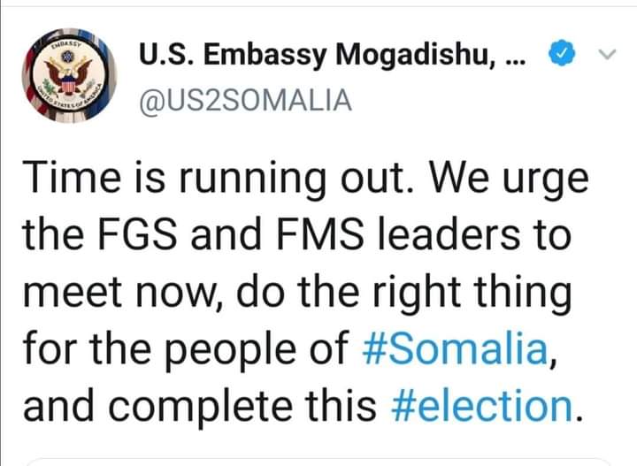Click the tweet sentence "Time is running out."
The image size is (637, 466).
(225, 181)
